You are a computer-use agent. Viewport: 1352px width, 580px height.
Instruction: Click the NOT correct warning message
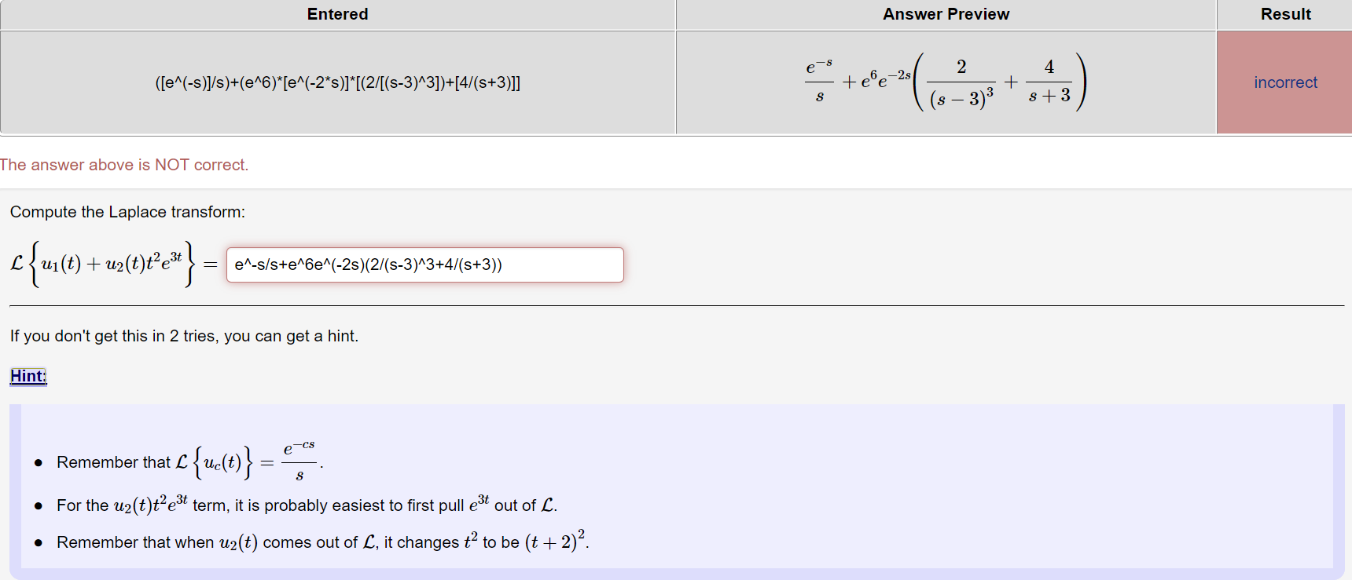tap(124, 165)
